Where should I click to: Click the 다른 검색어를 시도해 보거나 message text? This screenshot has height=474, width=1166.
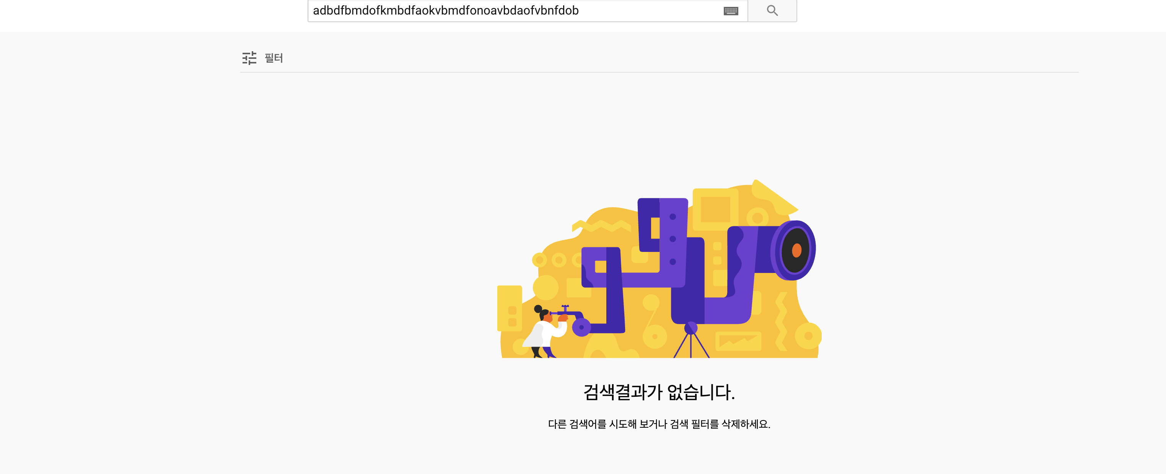(x=659, y=424)
